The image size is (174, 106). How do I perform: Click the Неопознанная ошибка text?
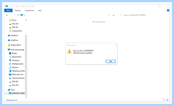pos(82,53)
